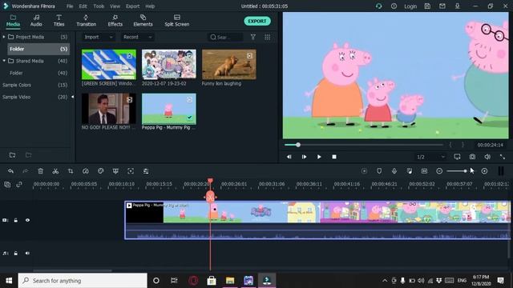This screenshot has width=513, height=288.
Task: Switch to the Elements tab
Action: (143, 21)
